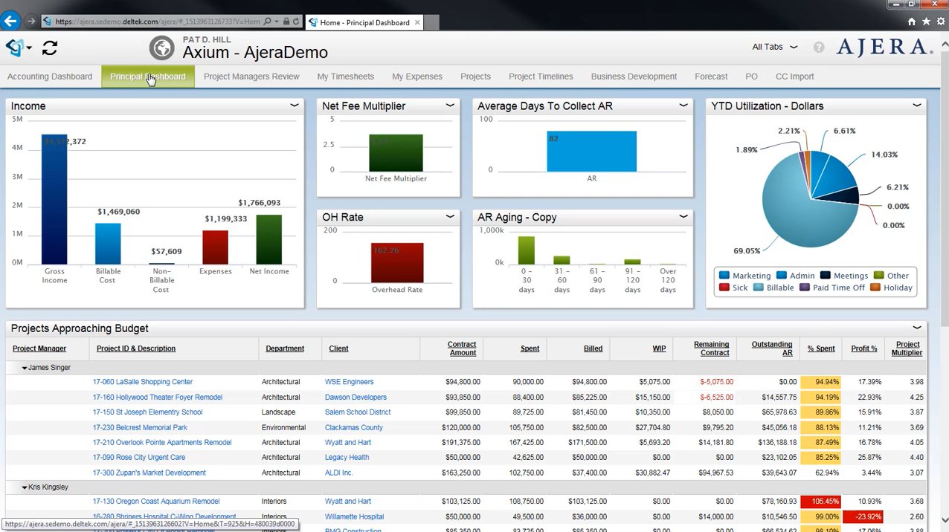Expand the James Singer project group
This screenshot has height=532, width=949.
click(24, 367)
